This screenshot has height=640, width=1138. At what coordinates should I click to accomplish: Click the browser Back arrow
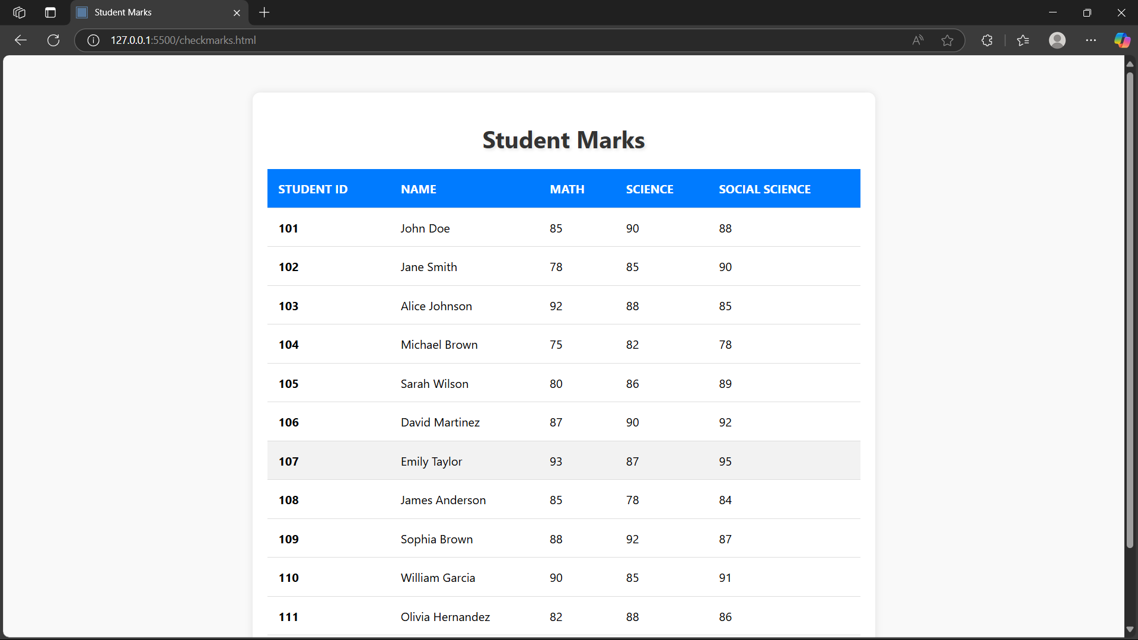(21, 40)
